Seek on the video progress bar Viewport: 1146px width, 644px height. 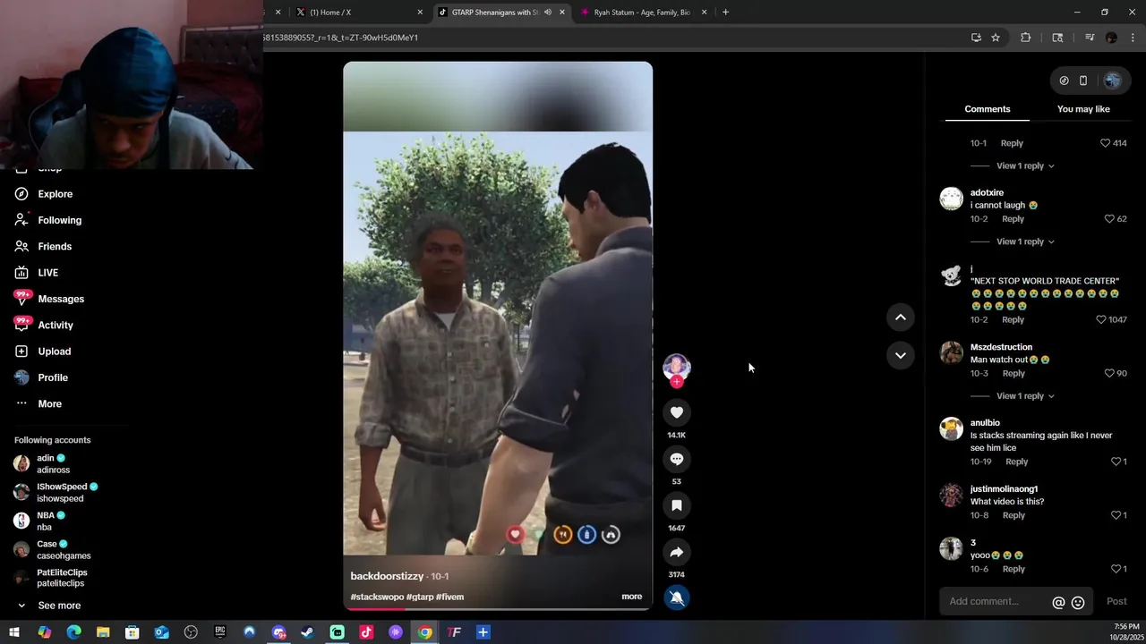coord(498,608)
